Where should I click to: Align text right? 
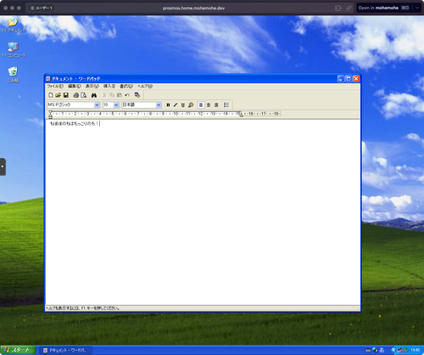pos(216,105)
